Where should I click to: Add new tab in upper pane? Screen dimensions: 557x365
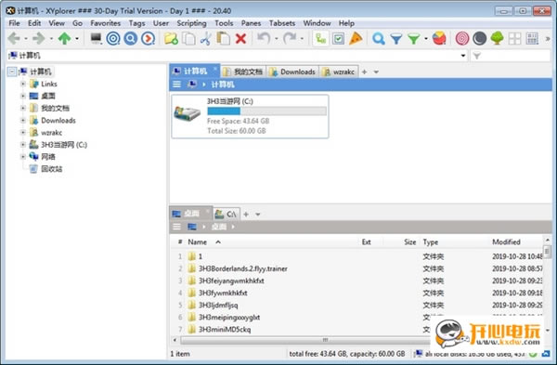pyautogui.click(x=364, y=72)
